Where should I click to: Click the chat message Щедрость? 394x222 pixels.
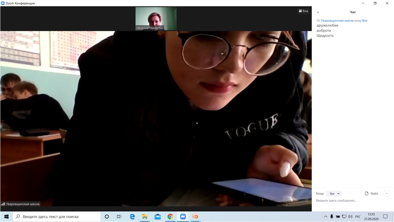[x=325, y=36]
